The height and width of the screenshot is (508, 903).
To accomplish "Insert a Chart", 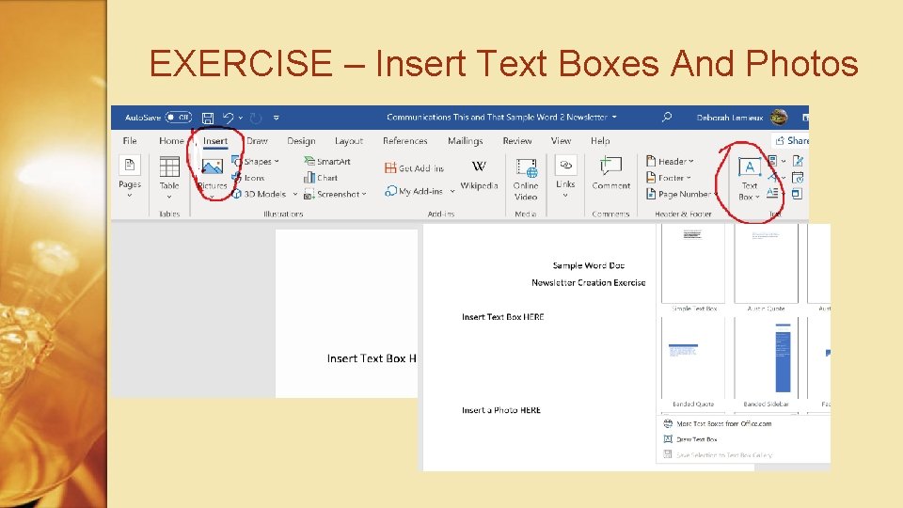I will tap(321, 178).
